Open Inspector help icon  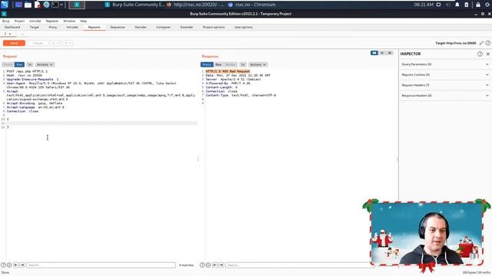(480, 54)
